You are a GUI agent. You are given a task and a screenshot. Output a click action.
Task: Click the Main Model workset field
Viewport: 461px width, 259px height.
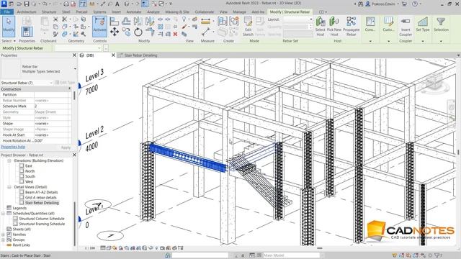(291, 255)
